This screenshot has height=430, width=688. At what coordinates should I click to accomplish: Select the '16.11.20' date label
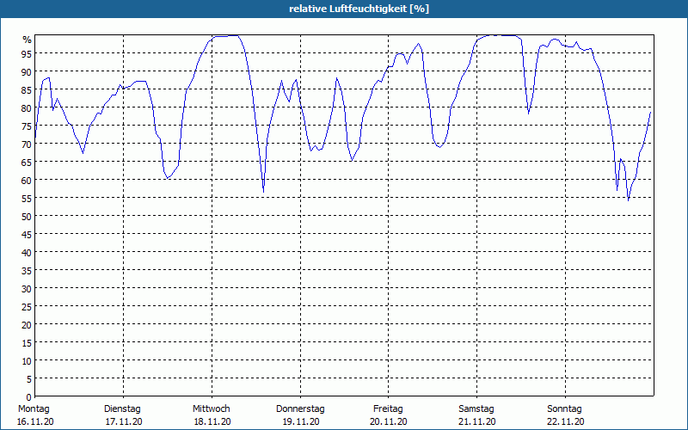[35, 422]
